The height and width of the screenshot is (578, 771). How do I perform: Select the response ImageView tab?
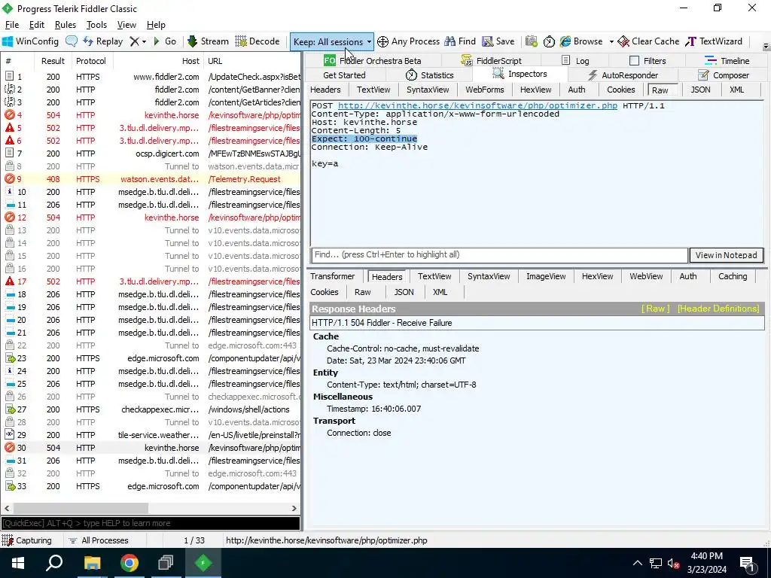(546, 276)
